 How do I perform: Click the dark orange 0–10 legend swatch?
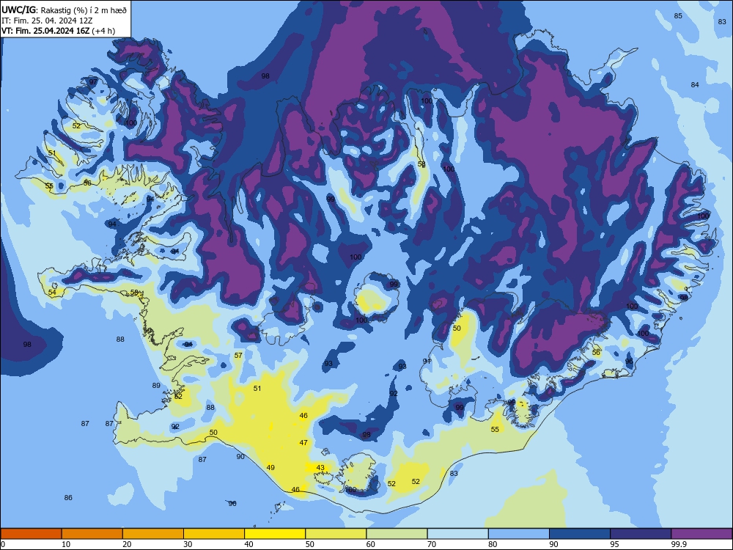(x=32, y=534)
